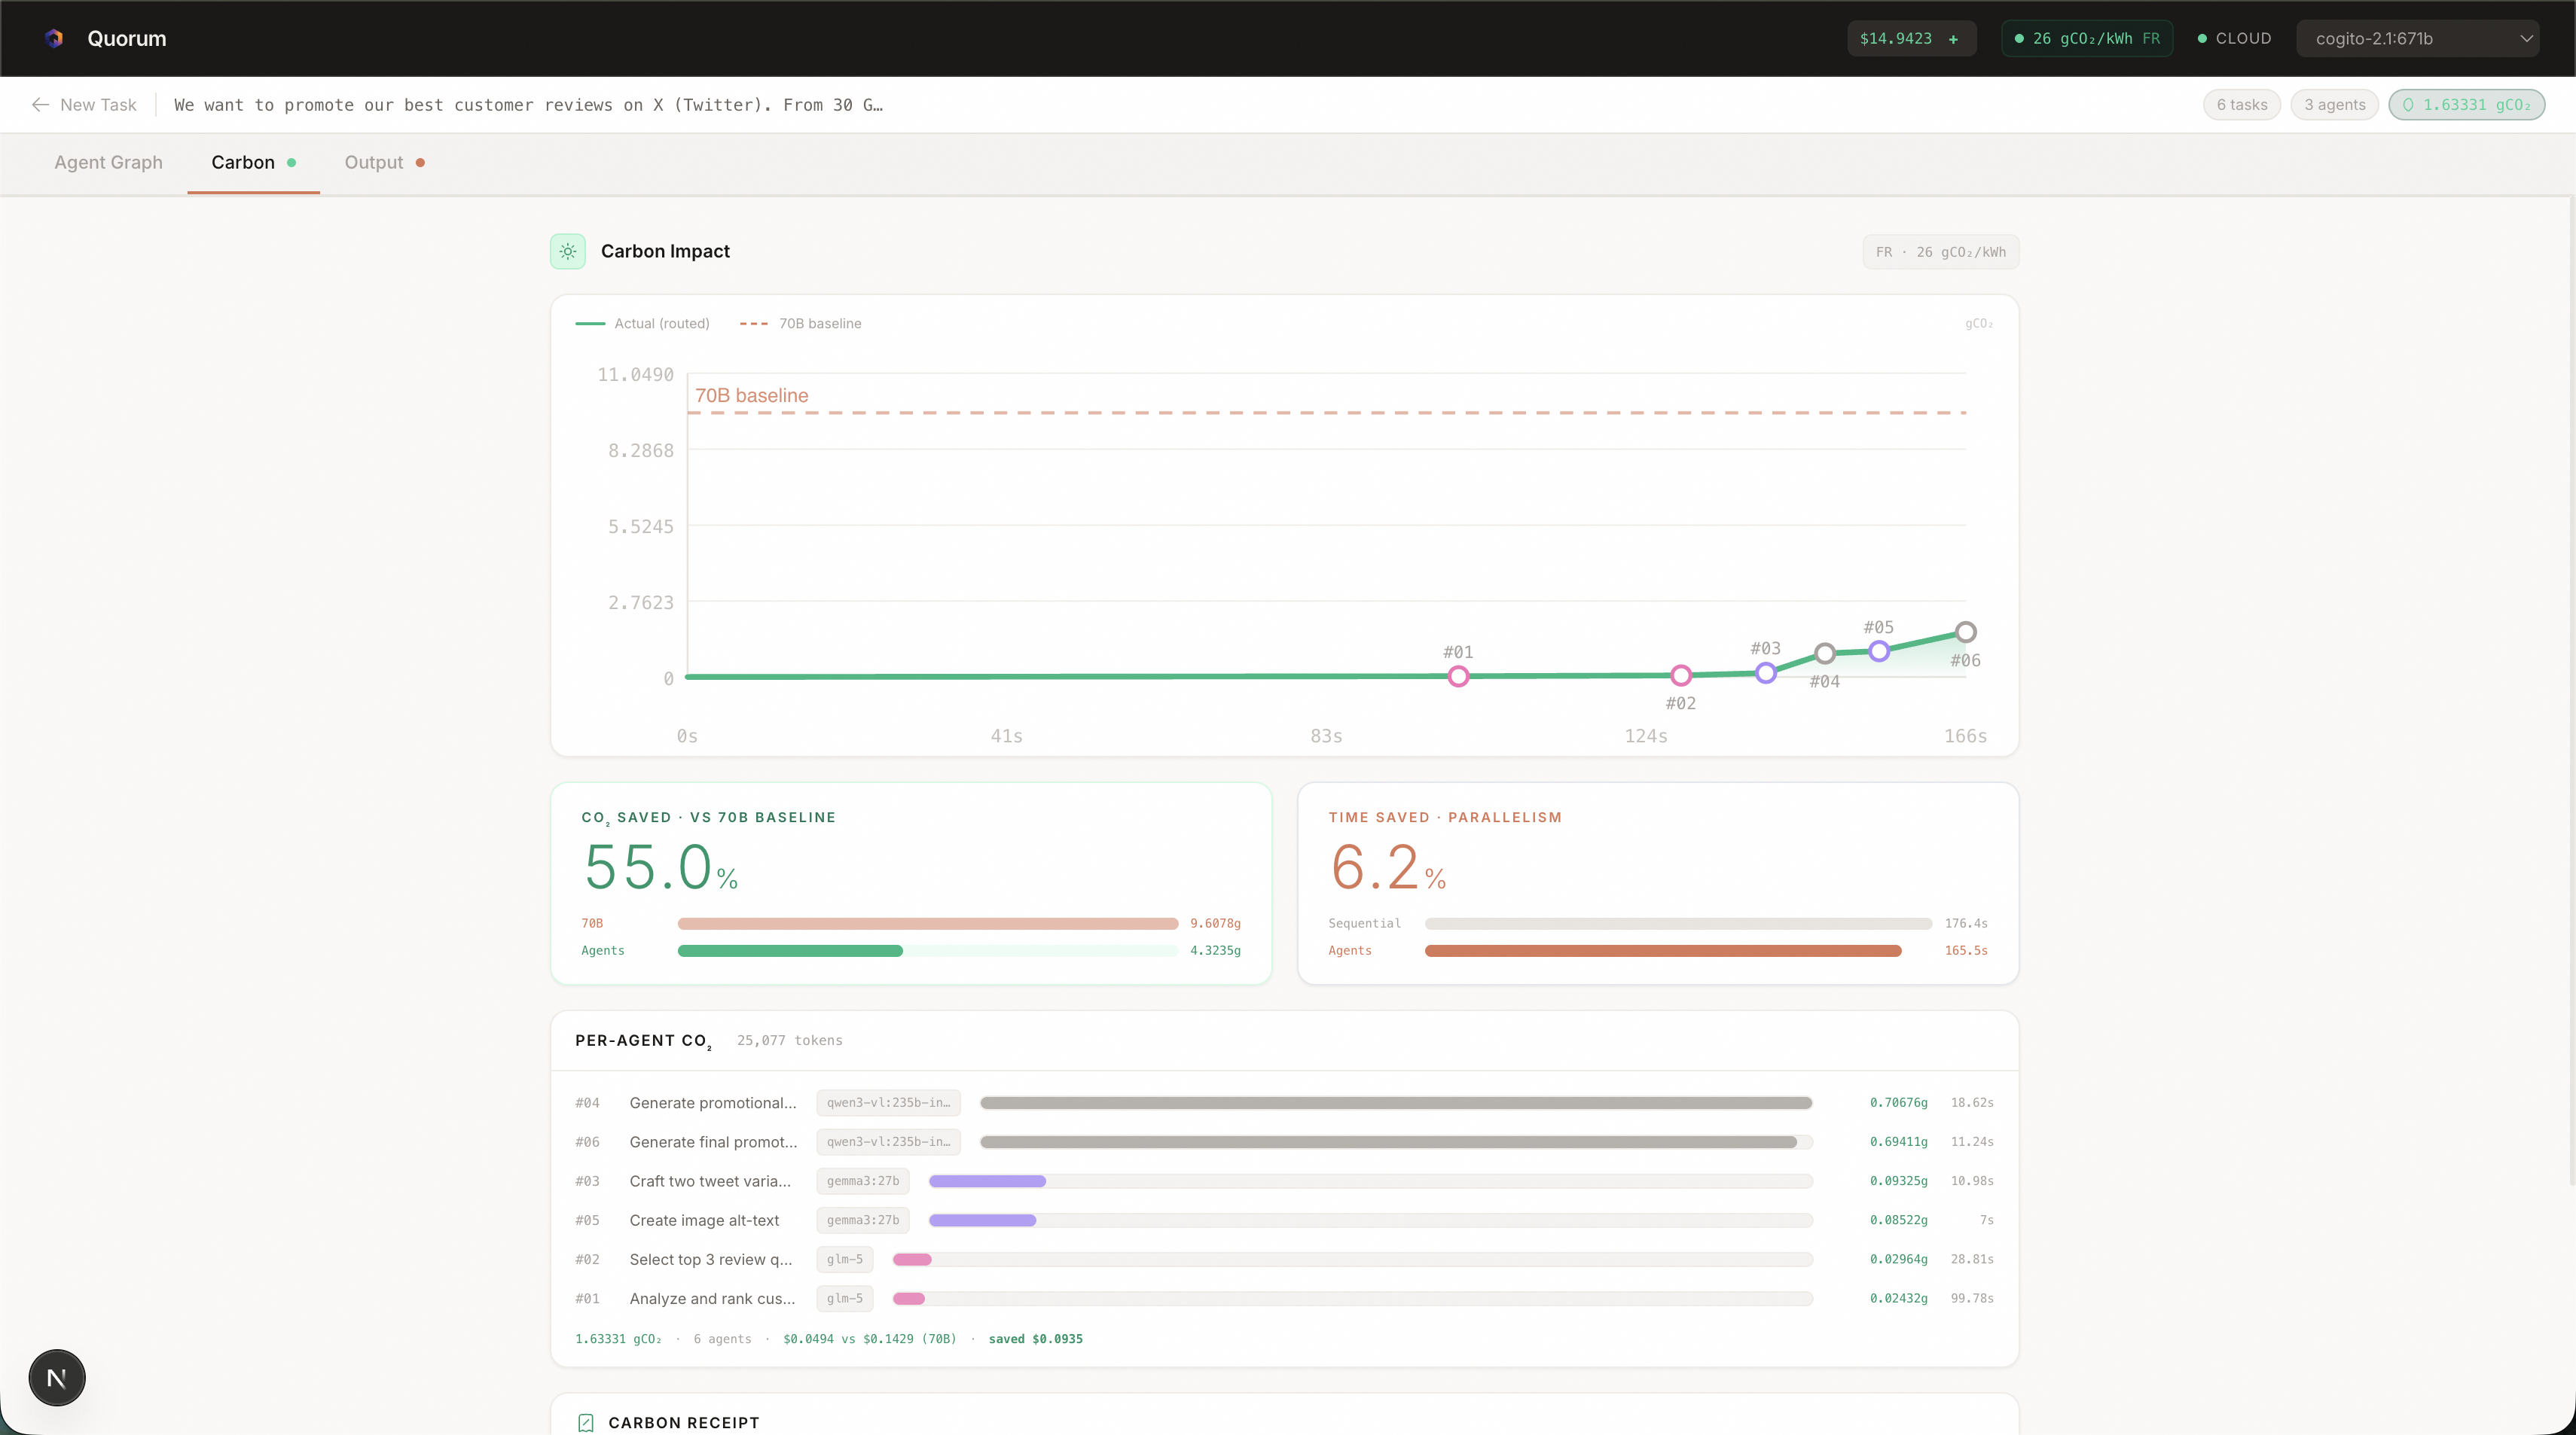Switch to the Agent Graph tab
Image resolution: width=2576 pixels, height=1435 pixels.
[108, 163]
